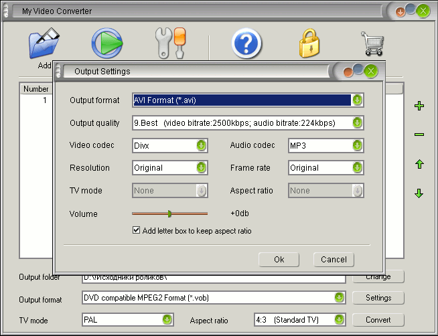The width and height of the screenshot is (438, 336).
Task: Click Cancel button in Output Settings
Action: coord(334,260)
